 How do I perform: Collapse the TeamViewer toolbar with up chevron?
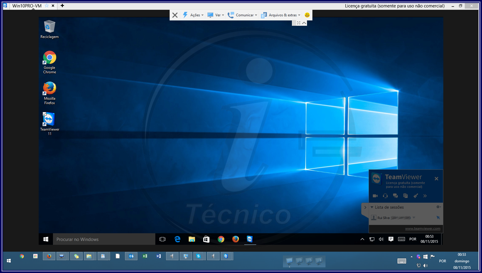click(304, 23)
